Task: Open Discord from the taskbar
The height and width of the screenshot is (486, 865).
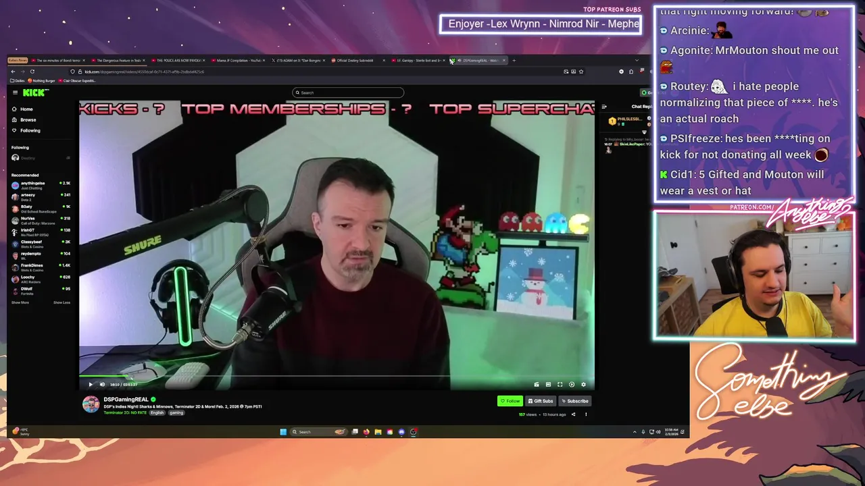Action: tap(401, 432)
